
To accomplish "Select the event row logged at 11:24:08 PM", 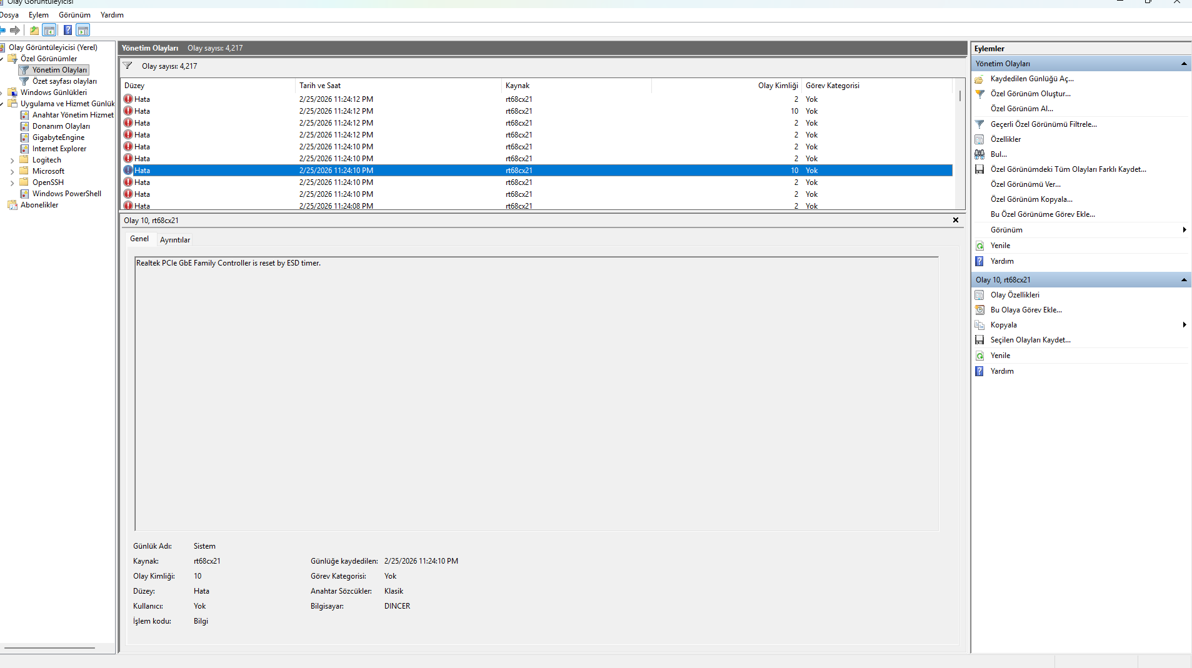I will (537, 206).
